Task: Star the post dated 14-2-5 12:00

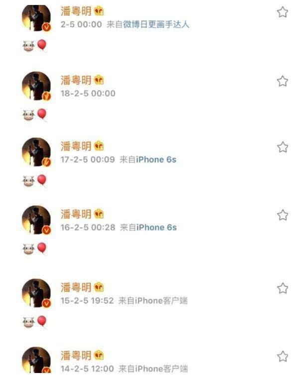Action: click(x=282, y=356)
